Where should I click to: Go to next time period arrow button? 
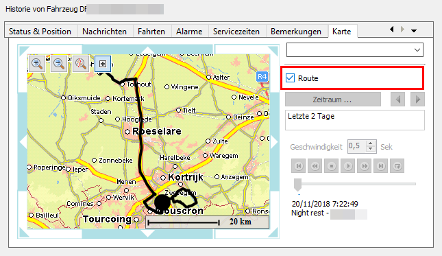pos(417,100)
